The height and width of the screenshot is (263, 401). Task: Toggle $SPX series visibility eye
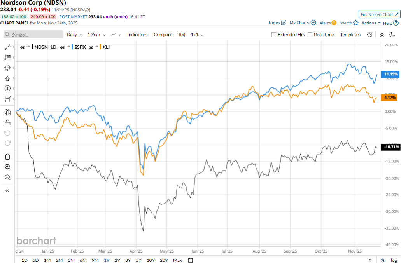tap(63, 47)
